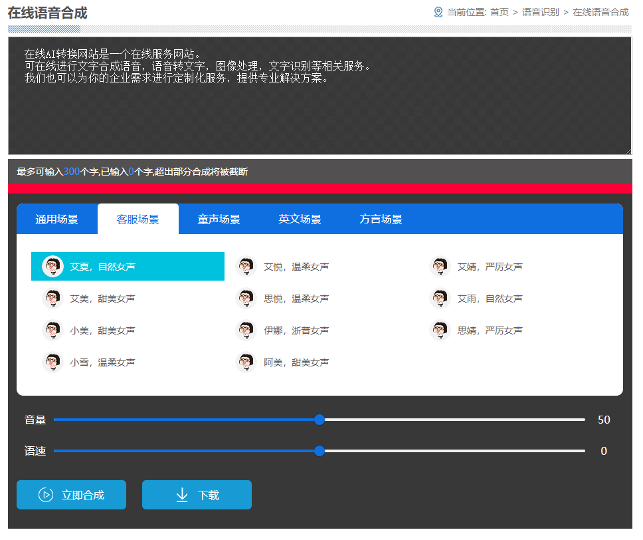Image resolution: width=643 pixels, height=540 pixels.
Task: Click the 艾美 avatar icon
Action: tap(52, 298)
